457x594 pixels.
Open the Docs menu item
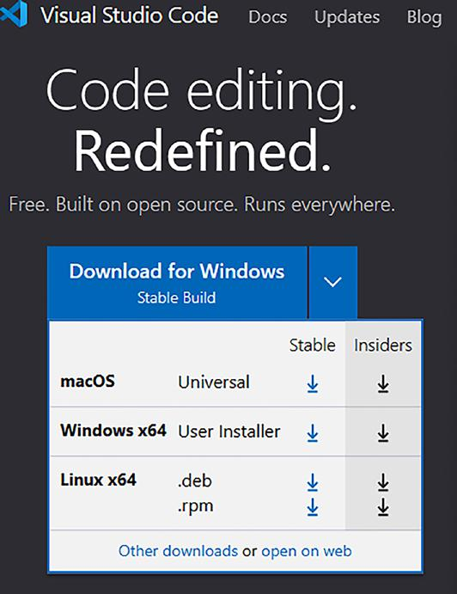coord(268,17)
